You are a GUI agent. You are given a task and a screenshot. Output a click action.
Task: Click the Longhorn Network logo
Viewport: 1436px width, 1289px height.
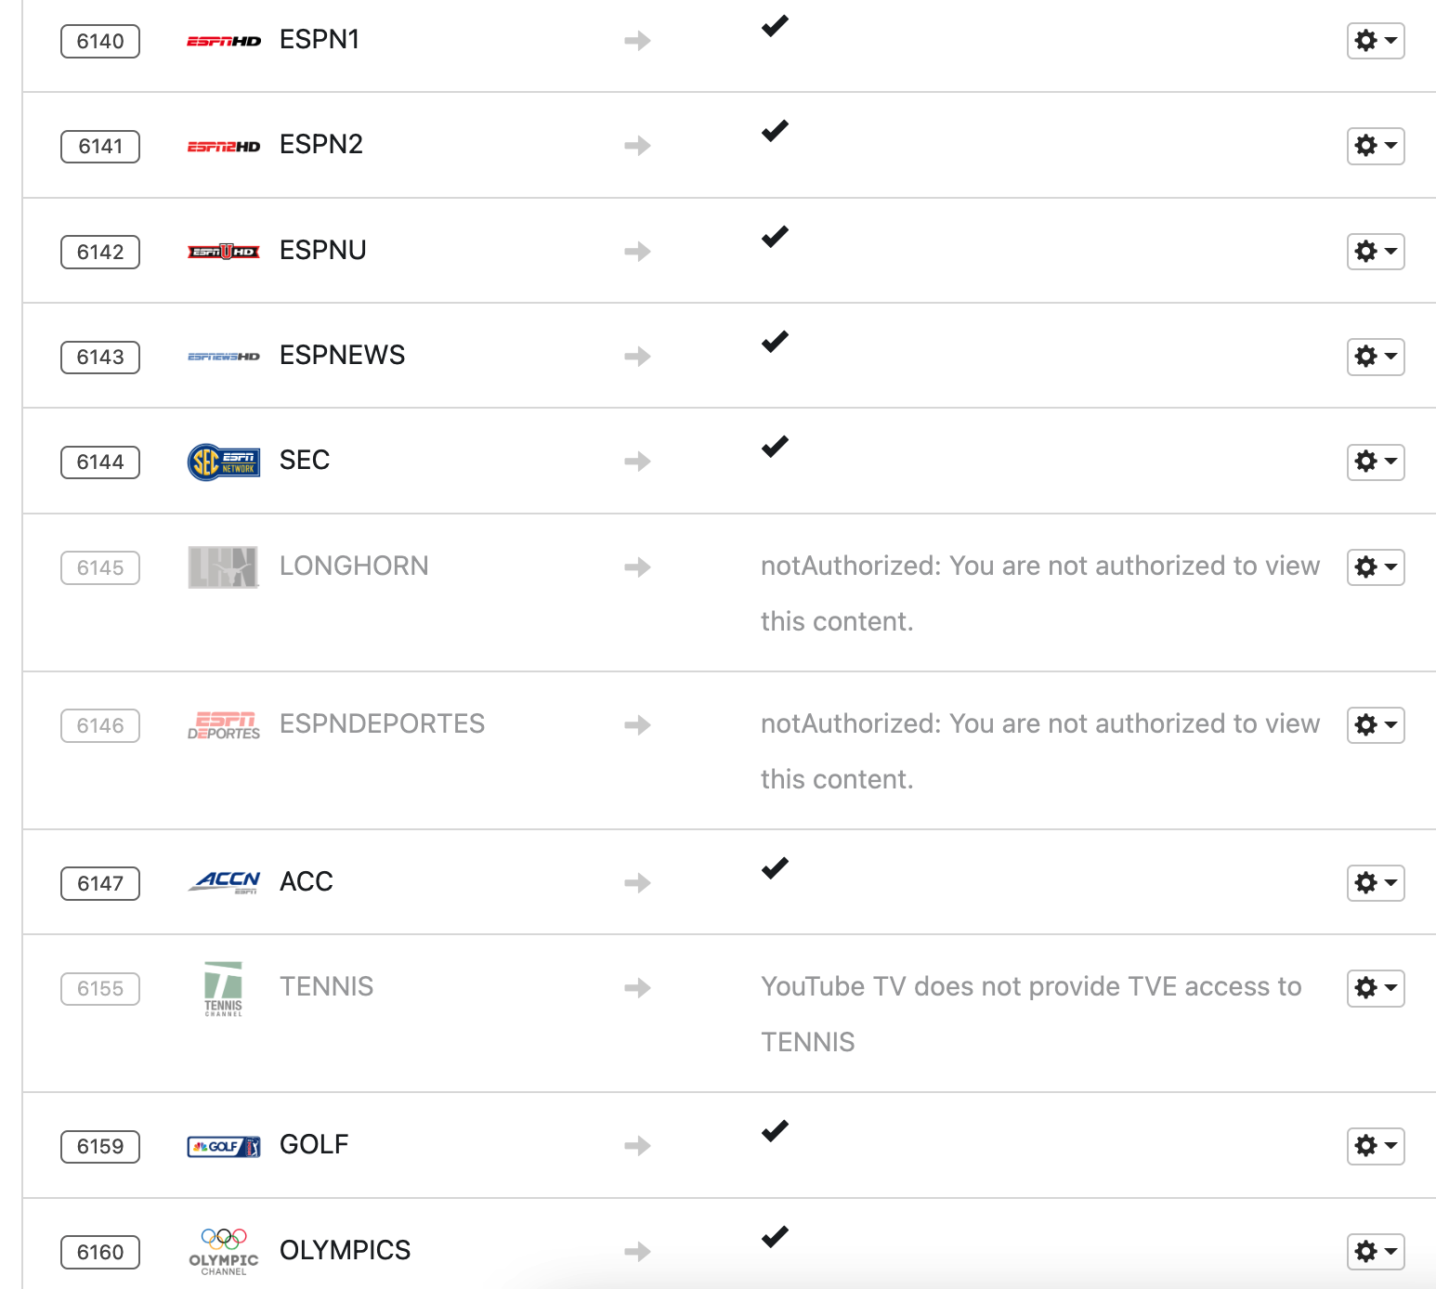tap(223, 567)
